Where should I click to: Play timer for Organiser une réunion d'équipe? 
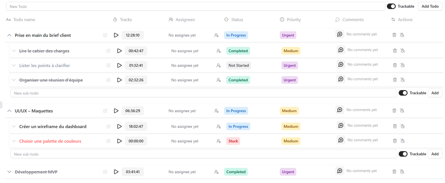(x=119, y=80)
